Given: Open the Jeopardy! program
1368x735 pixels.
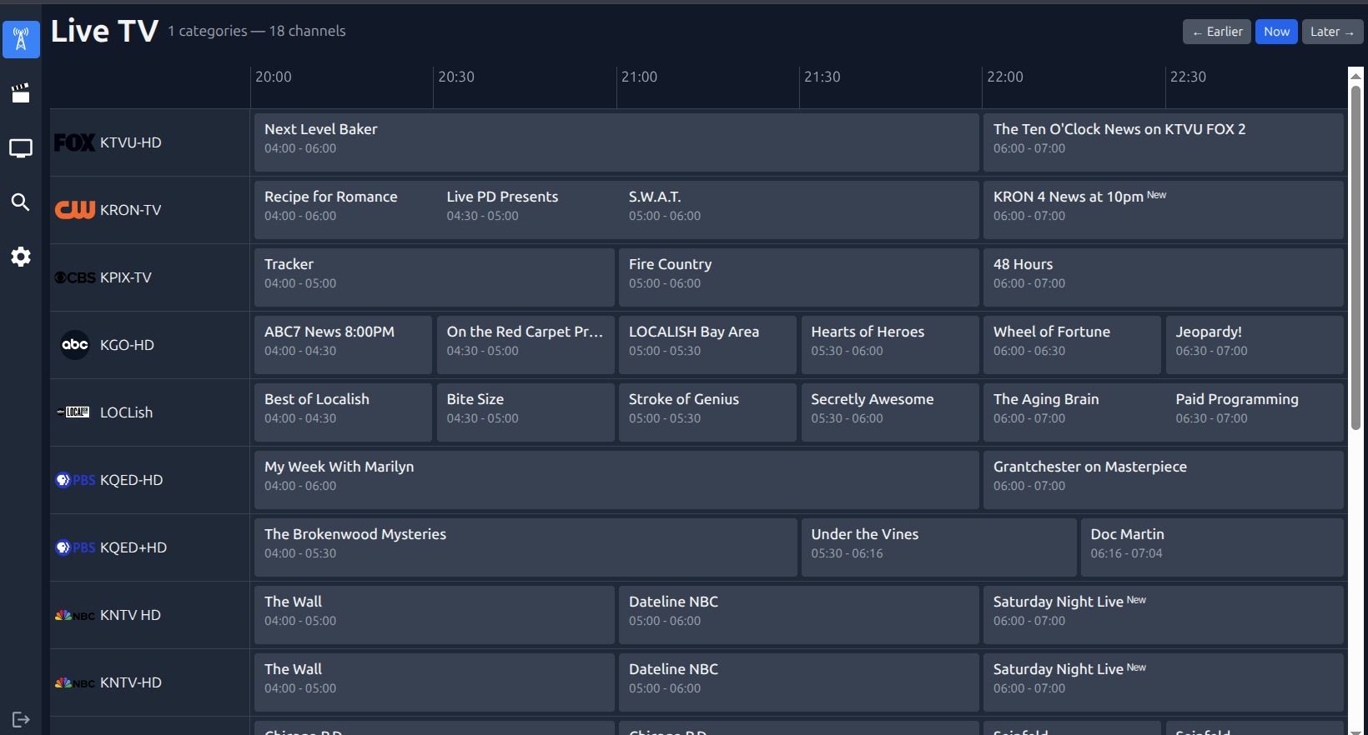Looking at the screenshot, I should pyautogui.click(x=1255, y=345).
